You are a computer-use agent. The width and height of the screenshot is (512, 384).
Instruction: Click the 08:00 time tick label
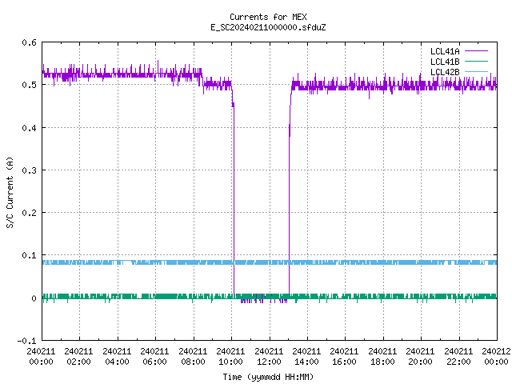193,362
